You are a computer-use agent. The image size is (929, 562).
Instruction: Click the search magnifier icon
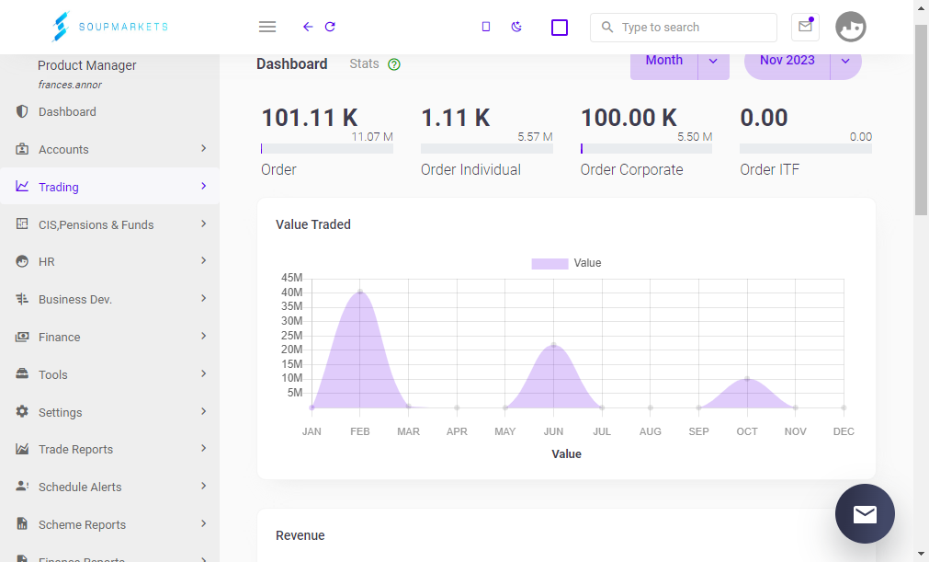tap(606, 28)
